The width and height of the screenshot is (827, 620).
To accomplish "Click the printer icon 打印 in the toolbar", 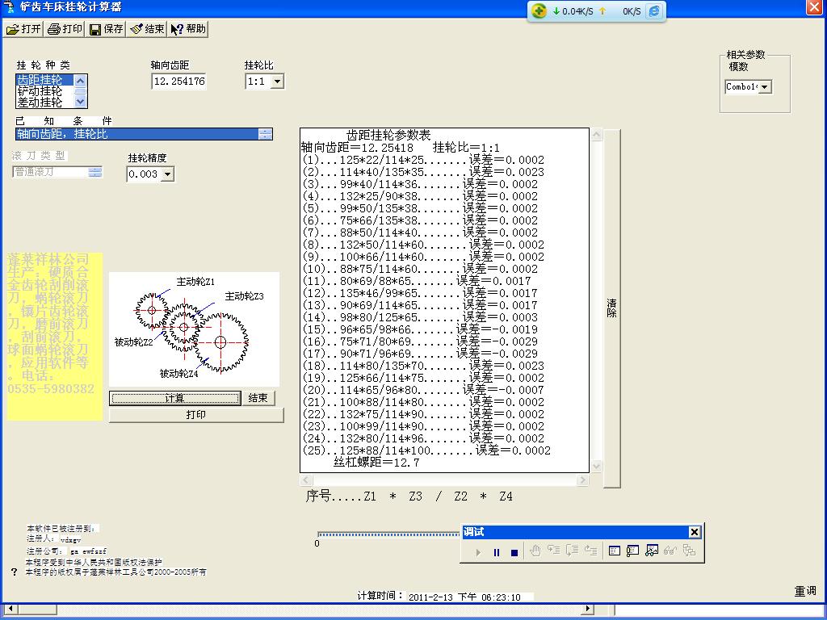I will point(65,29).
